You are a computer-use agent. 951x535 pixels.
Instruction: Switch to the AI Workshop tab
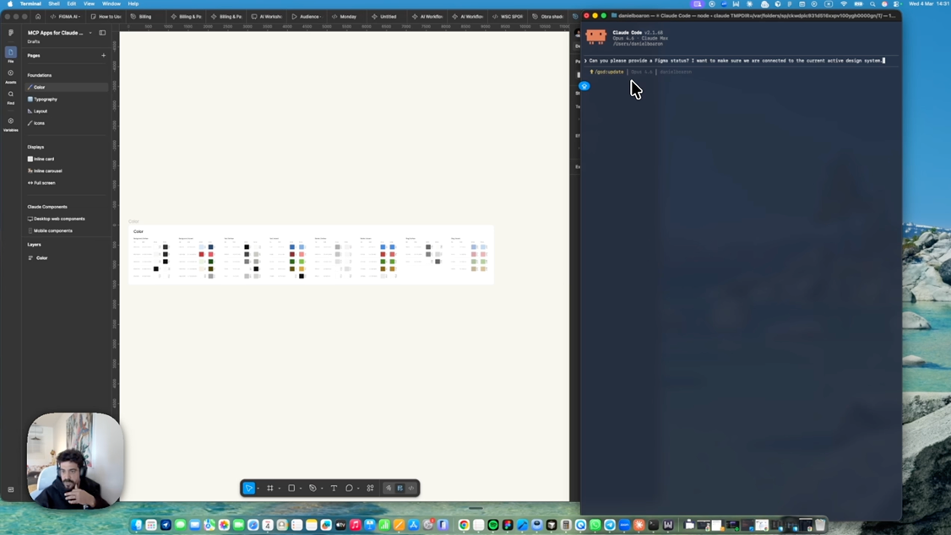pos(267,16)
